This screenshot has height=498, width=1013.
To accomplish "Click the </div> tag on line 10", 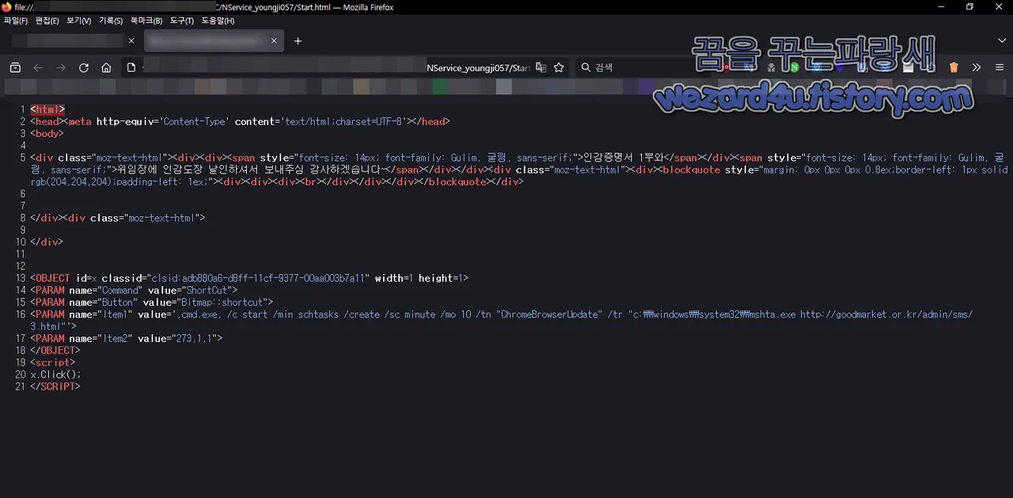I will tap(47, 241).
